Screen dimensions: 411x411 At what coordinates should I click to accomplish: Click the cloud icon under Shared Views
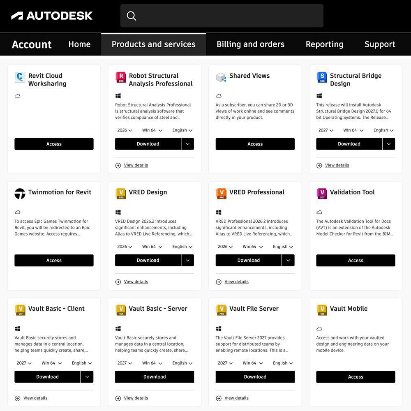[x=219, y=96]
